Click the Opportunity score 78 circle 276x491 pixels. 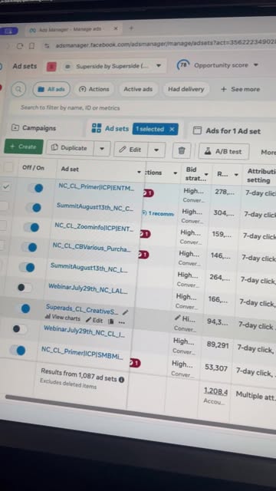click(x=182, y=65)
